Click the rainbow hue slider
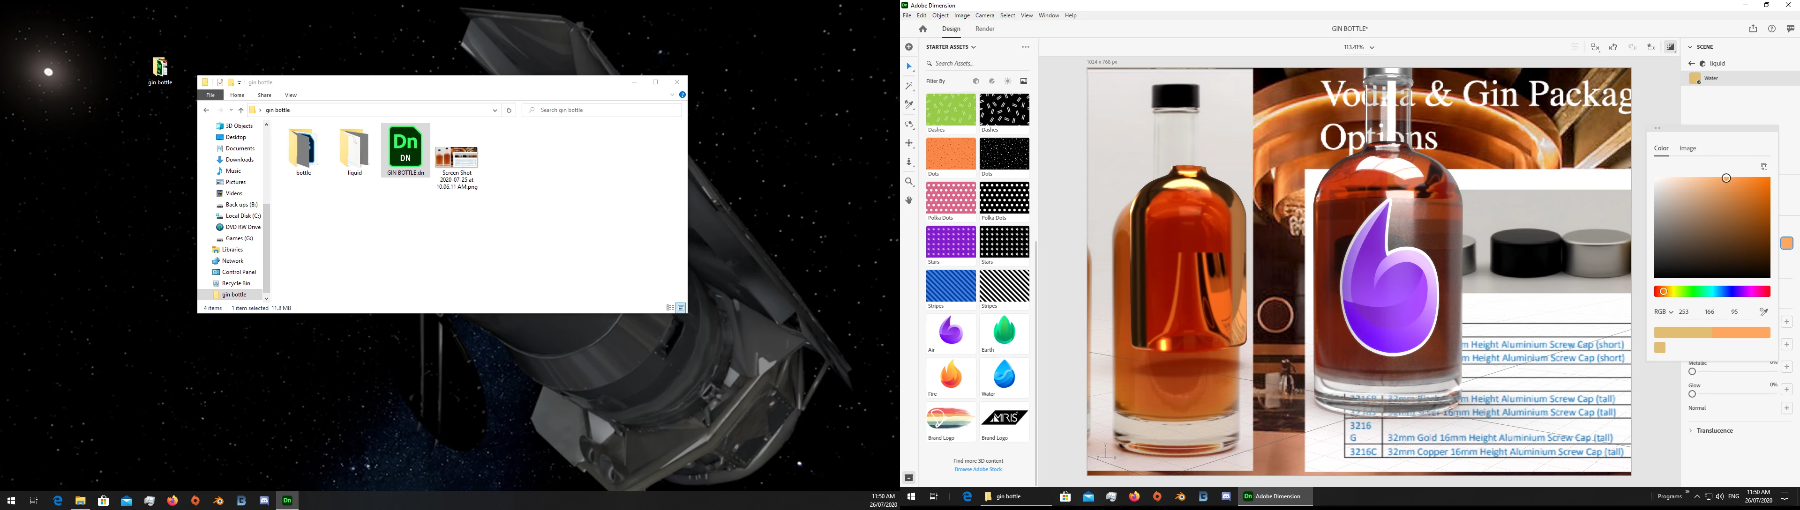The width and height of the screenshot is (1800, 510). pos(1711,292)
